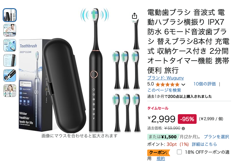Image resolution: width=236 pixels, height=164 pixels.
Task: Select the sixth thumbnail with the smiling woman
Action: click(10, 91)
